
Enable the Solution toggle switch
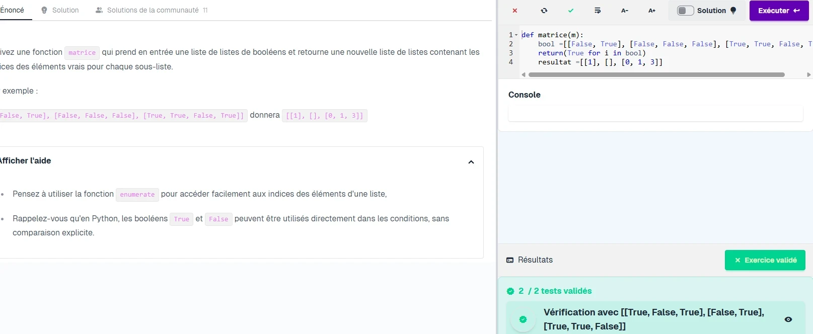685,11
